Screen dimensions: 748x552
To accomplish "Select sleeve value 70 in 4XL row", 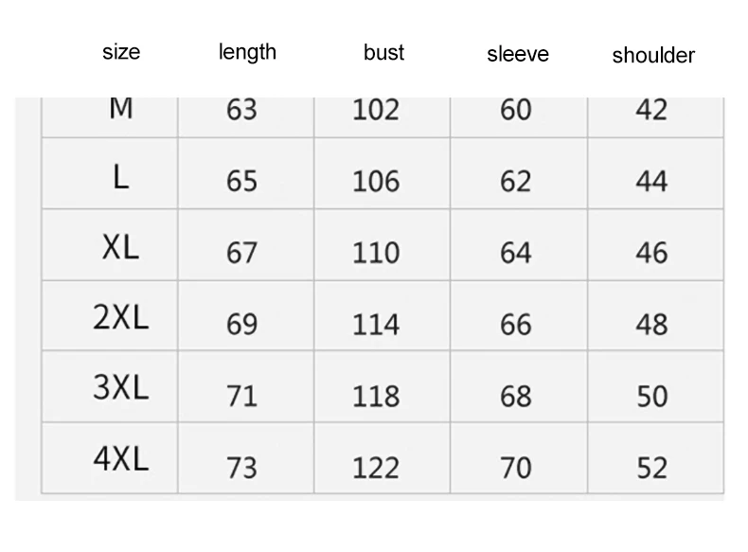I will (x=516, y=468).
